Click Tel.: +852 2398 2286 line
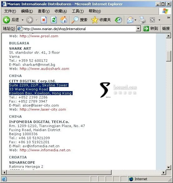The image size is (173, 183). [x=28, y=97]
